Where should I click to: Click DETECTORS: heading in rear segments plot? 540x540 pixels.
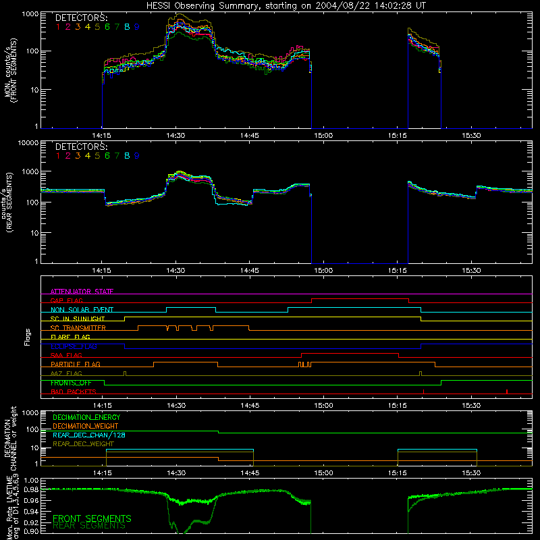click(82, 146)
